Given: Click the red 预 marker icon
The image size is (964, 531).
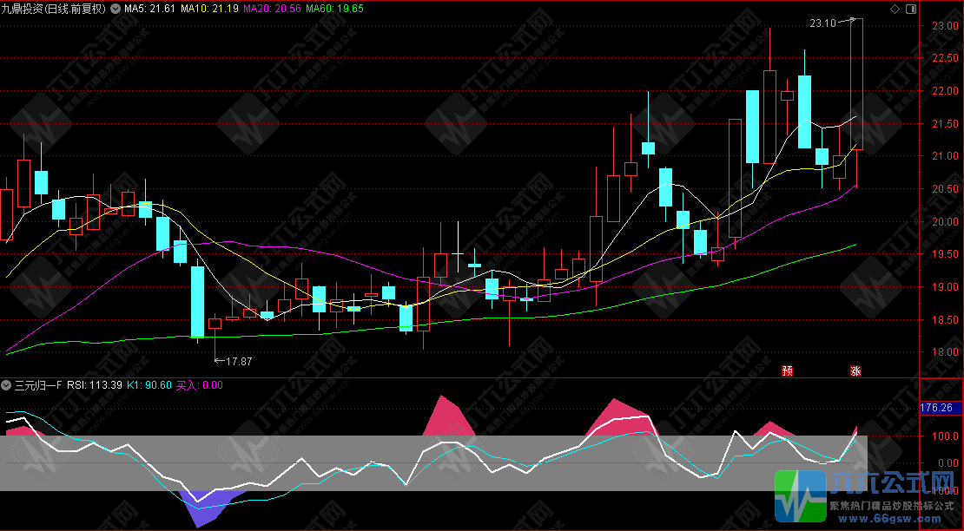Looking at the screenshot, I should click(787, 370).
